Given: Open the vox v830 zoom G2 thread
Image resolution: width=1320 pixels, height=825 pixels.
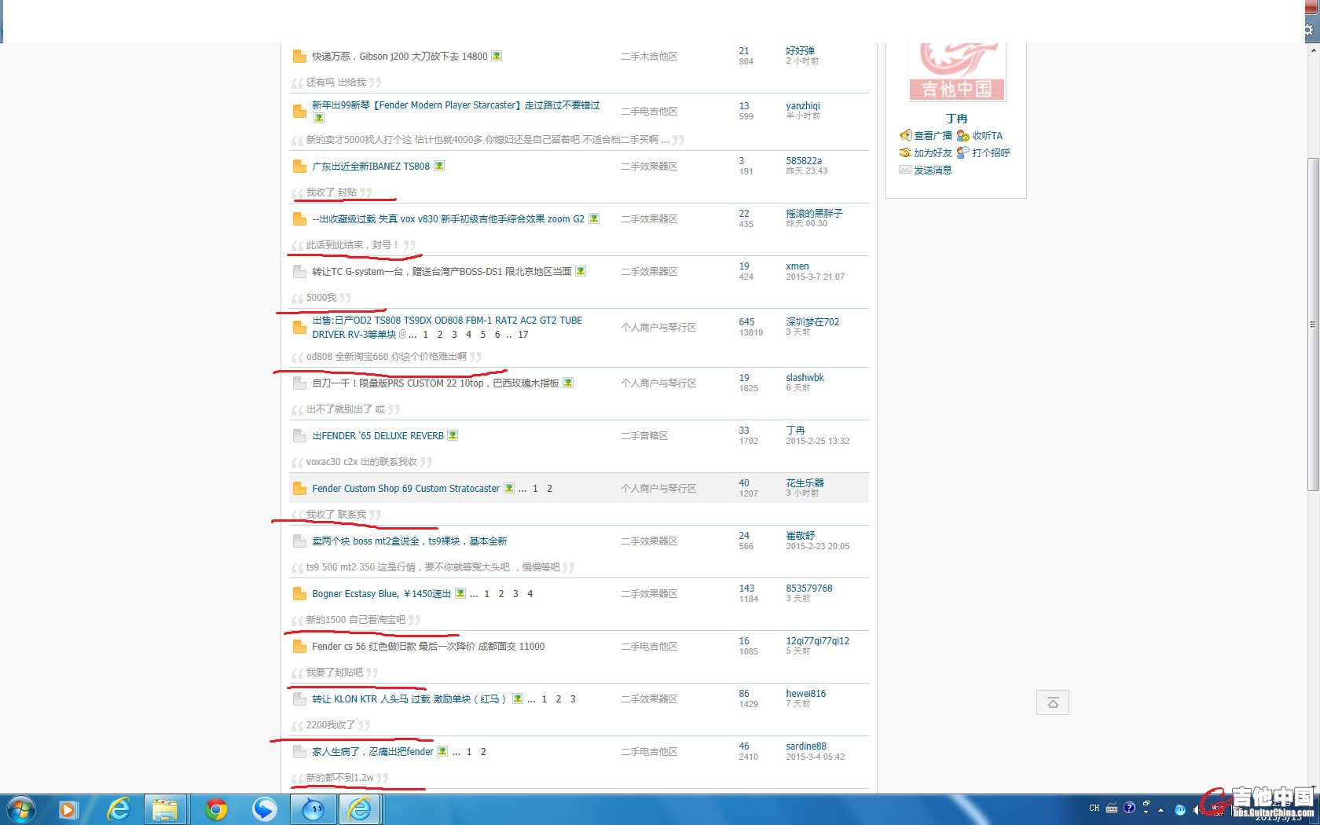Looking at the screenshot, I should pos(448,219).
